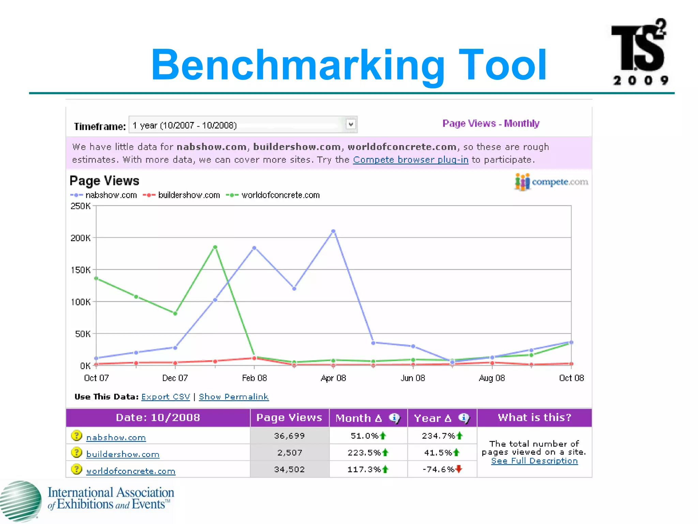Click the info icon in Month column header
698x524 pixels.
395,418
